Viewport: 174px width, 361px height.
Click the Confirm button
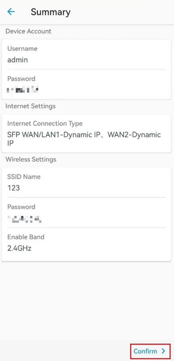150,351
